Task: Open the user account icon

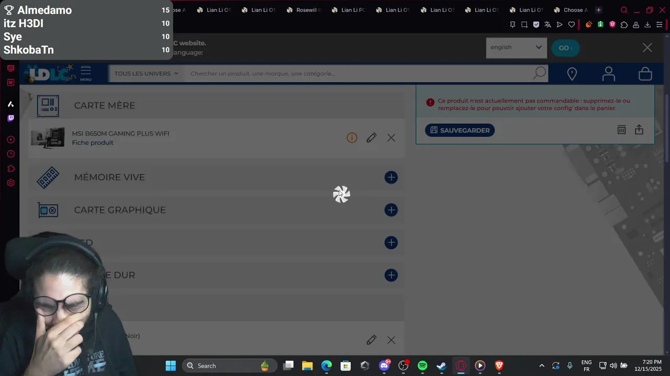Action: (608, 74)
